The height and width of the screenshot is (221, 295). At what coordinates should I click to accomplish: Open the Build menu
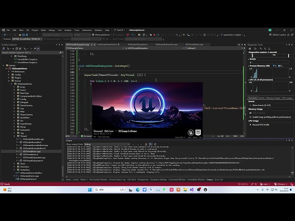coord(43,30)
